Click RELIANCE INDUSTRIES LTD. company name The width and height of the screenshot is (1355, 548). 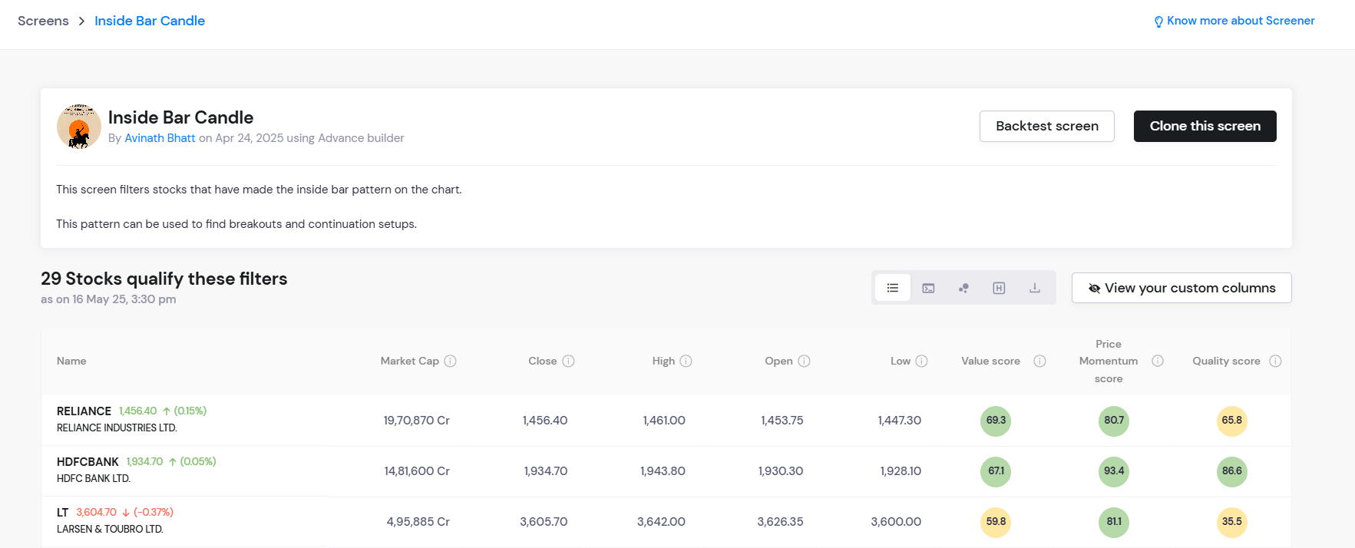coord(117,428)
